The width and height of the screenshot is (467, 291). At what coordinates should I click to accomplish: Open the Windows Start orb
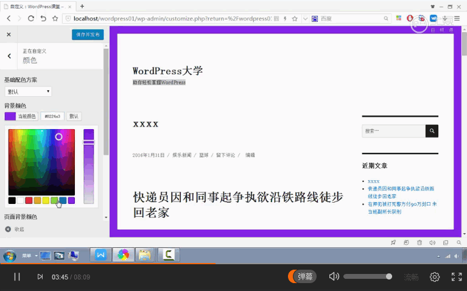10,256
